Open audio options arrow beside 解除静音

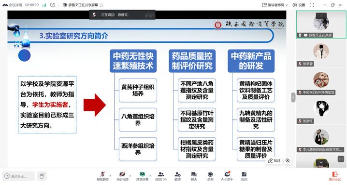pyautogui.click(x=110, y=176)
